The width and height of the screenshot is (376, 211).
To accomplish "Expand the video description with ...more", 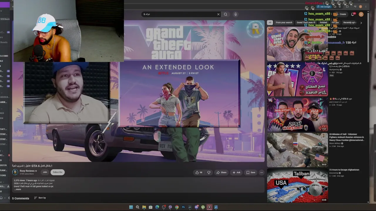I will (18, 189).
